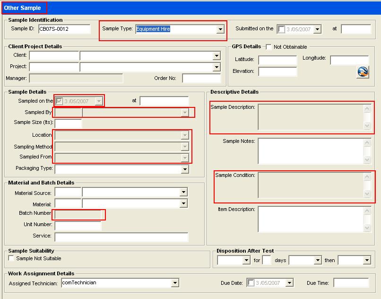Click into the Sample ID field

(x=64, y=29)
